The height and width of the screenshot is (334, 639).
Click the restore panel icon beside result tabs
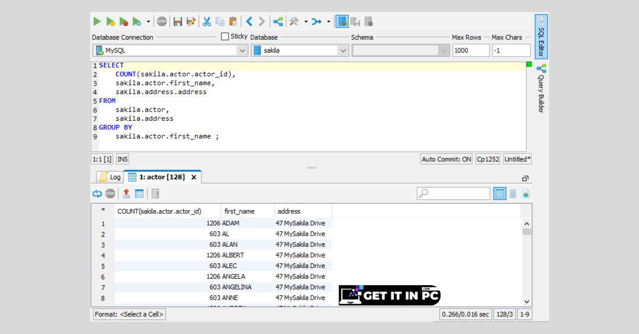point(526,178)
